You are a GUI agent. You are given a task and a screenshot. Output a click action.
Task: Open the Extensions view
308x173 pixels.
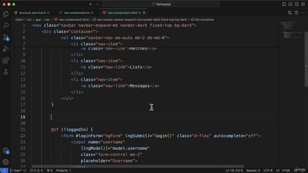pos(6,61)
